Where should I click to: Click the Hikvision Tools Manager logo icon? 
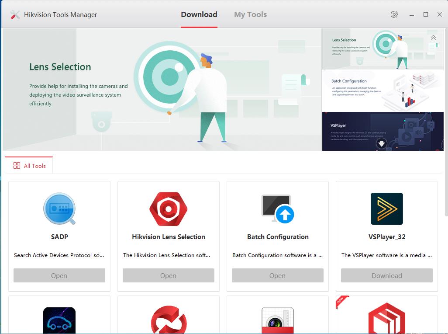(x=15, y=15)
